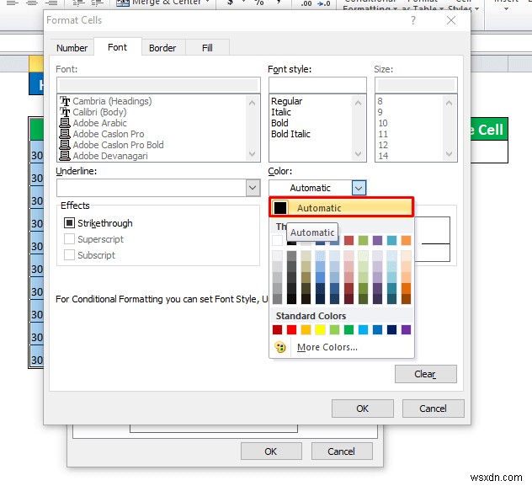Click the More Colors… link

(x=327, y=347)
